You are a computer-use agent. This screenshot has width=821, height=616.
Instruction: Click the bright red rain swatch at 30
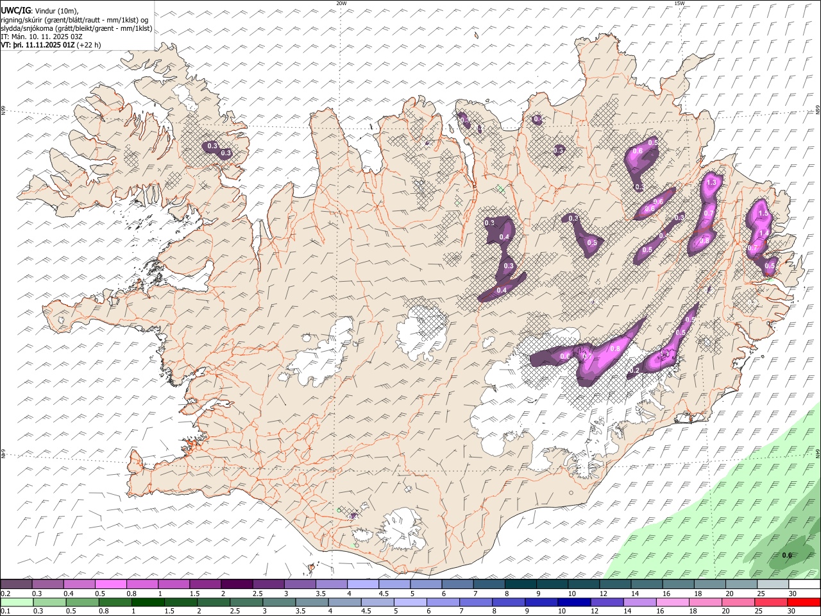(x=803, y=602)
